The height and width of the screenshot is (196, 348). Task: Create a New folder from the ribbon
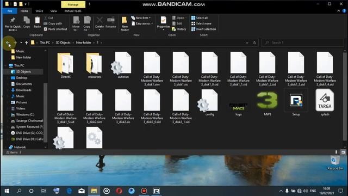[125, 24]
